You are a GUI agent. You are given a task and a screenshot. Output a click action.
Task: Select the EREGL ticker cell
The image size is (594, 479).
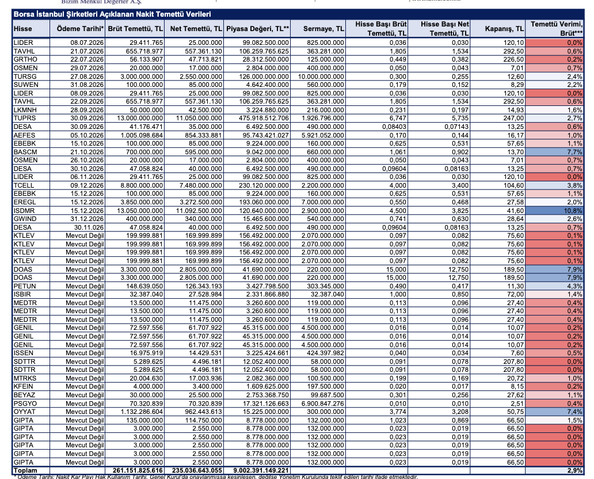24,202
